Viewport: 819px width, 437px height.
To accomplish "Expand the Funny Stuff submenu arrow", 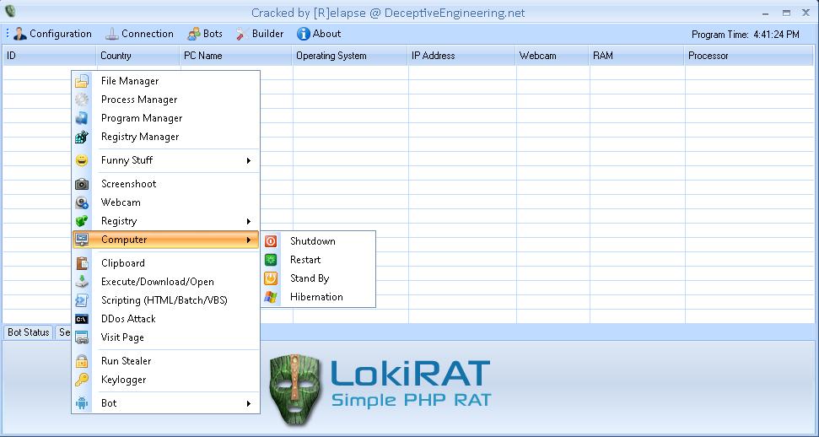I will pos(249,160).
